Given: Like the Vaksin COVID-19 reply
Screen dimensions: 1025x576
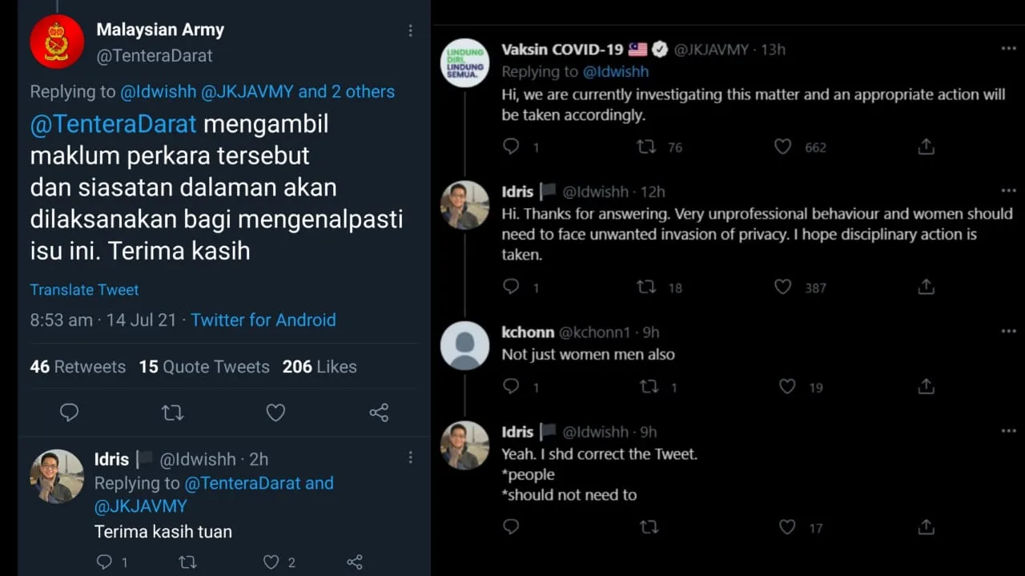Looking at the screenshot, I should pyautogui.click(x=783, y=147).
